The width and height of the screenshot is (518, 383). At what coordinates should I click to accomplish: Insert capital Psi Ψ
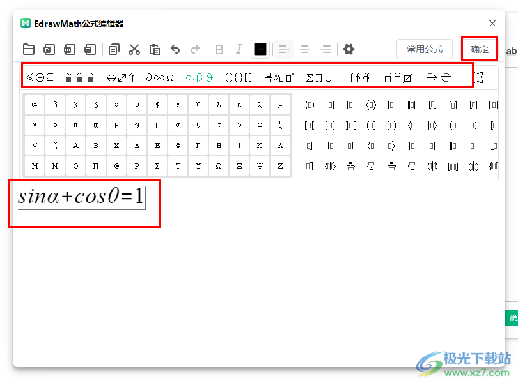tap(260, 166)
